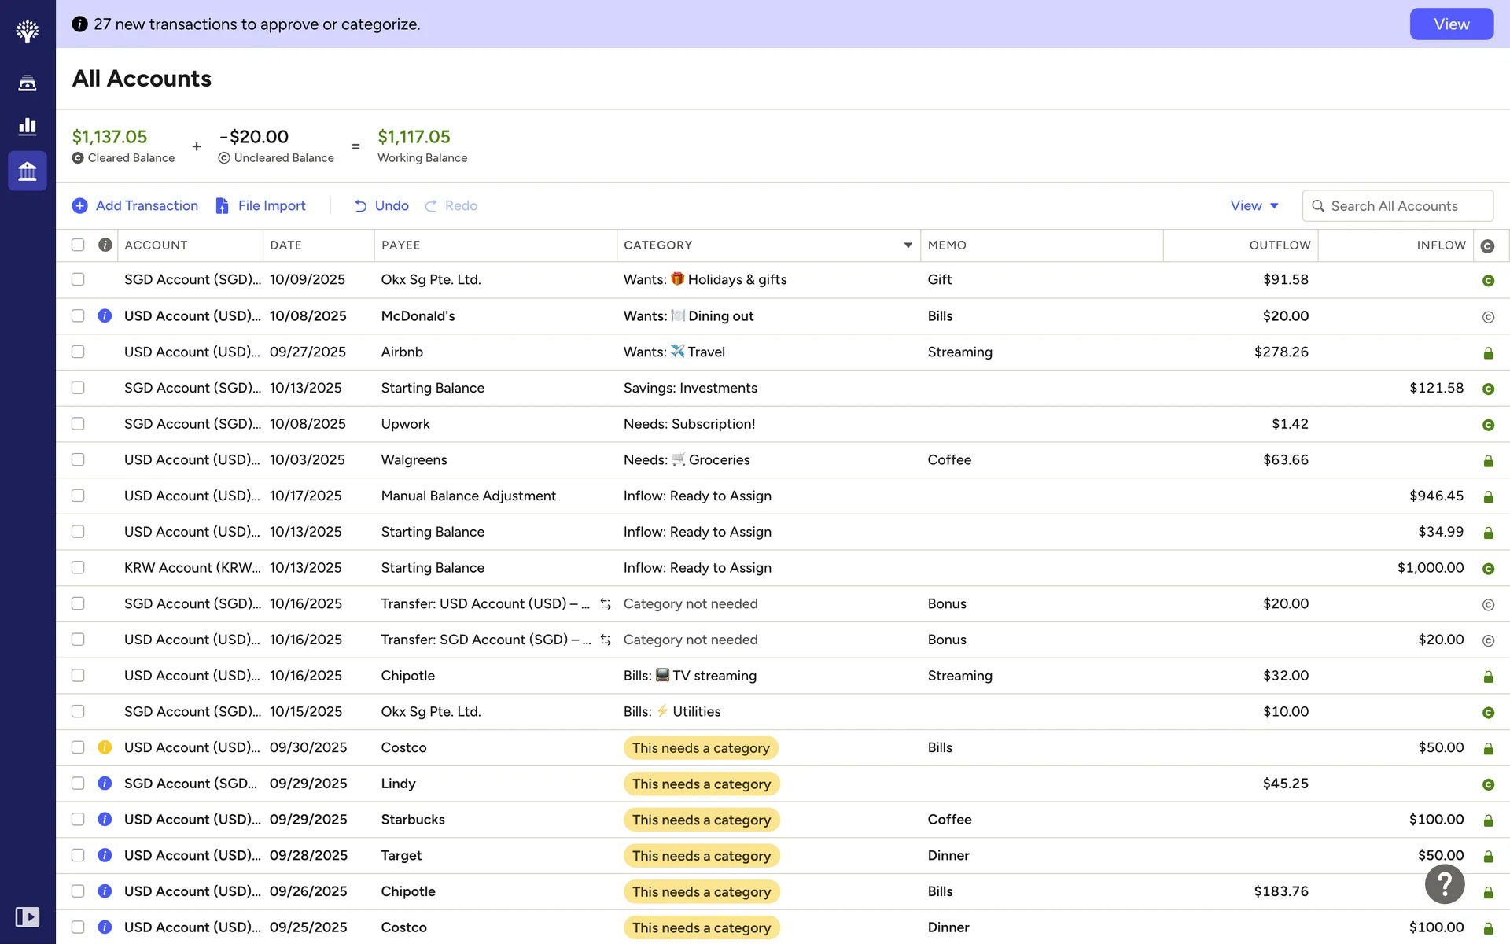Open the View dropdown near search
This screenshot has height=944, width=1510.
tap(1254, 205)
